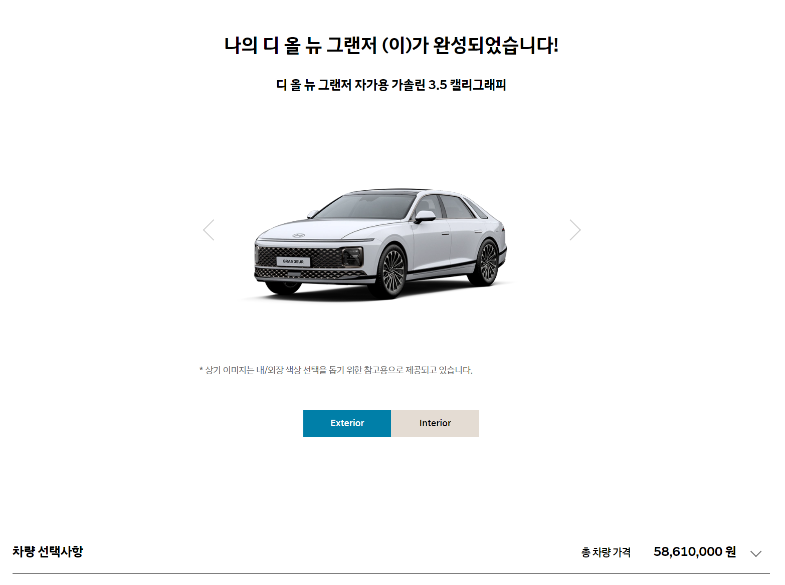This screenshot has width=785, height=585.
Task: Click the 완성되었습니다 page title
Action: tap(496, 46)
